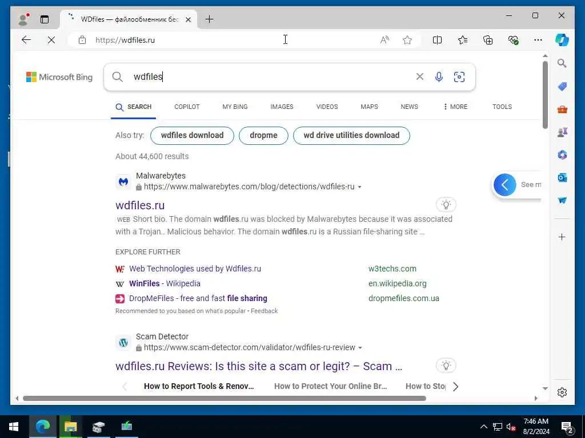Viewport: 585px width, 438px height.
Task: Open Browser essentials heart icon
Action: tap(514, 40)
